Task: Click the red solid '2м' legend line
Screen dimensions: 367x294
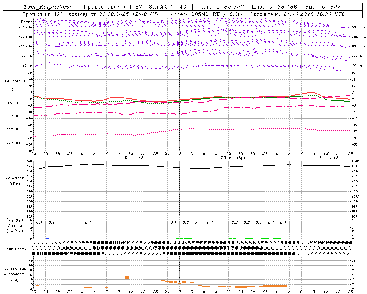Action: click(13, 93)
